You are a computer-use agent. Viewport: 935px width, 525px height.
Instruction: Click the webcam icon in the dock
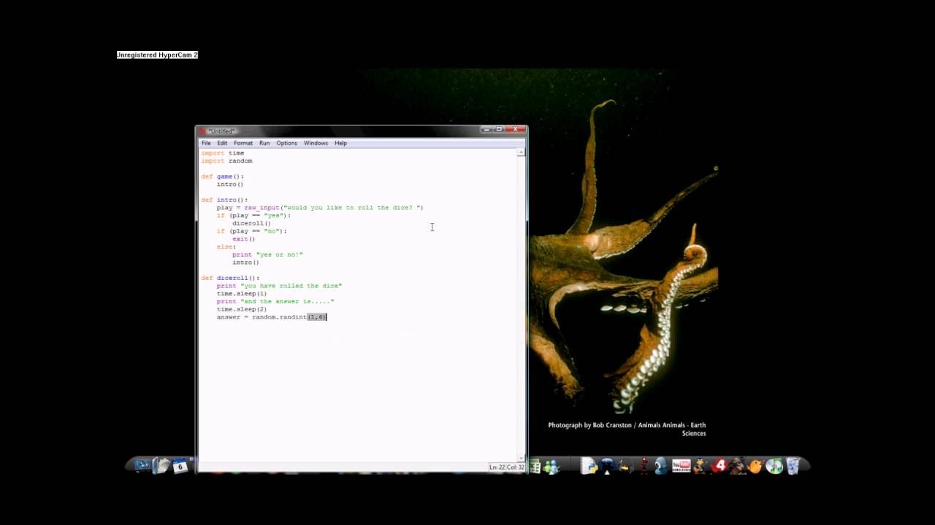tap(662, 466)
